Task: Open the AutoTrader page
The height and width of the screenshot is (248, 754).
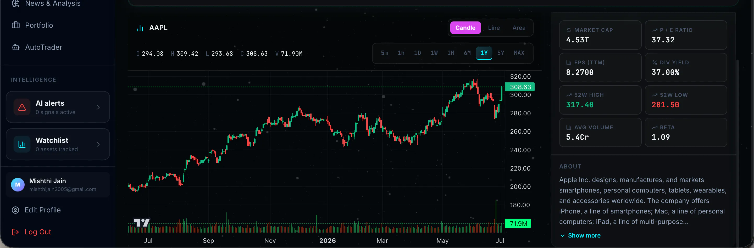Action: [x=44, y=47]
